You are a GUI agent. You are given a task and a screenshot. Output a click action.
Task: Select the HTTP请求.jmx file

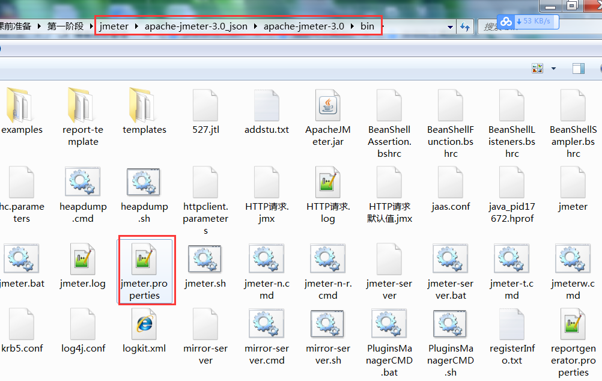(x=266, y=195)
